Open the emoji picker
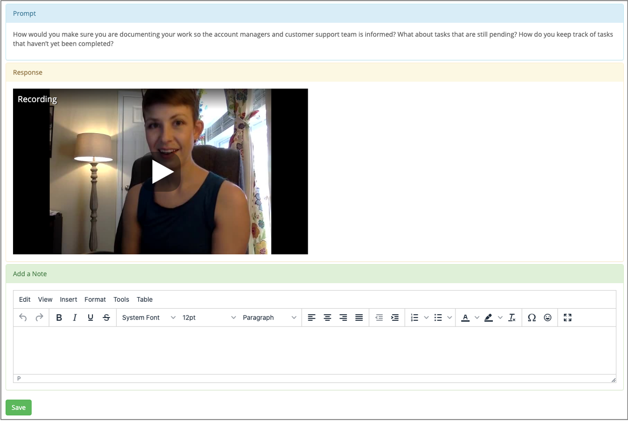 click(x=548, y=318)
